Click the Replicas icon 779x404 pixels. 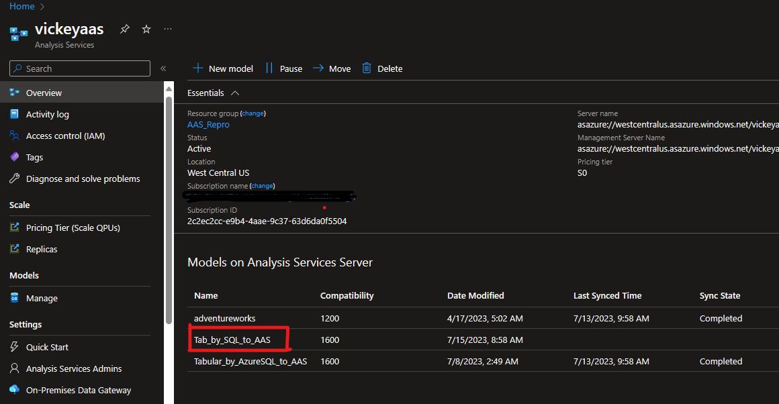(x=14, y=249)
